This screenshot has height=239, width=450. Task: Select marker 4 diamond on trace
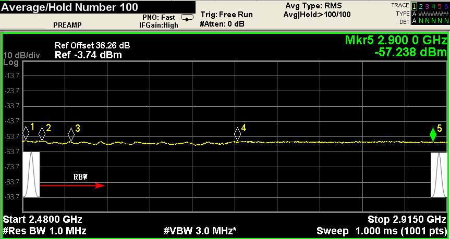pyautogui.click(x=237, y=134)
